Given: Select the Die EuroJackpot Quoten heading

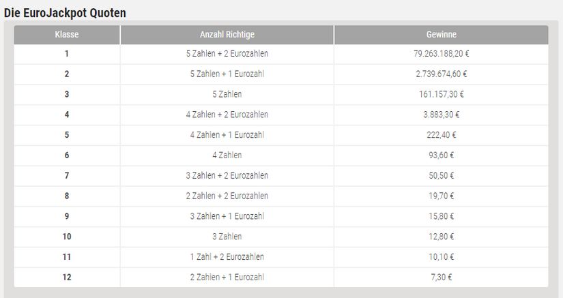Looking at the screenshot, I should pyautogui.click(x=65, y=13).
